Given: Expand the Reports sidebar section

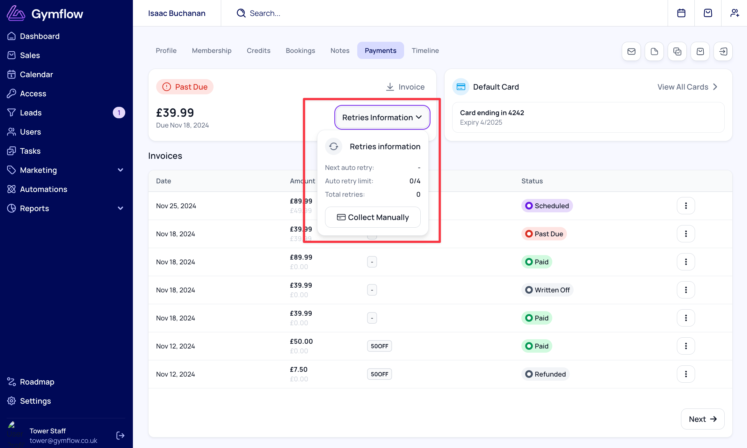Looking at the screenshot, I should pyautogui.click(x=120, y=208).
